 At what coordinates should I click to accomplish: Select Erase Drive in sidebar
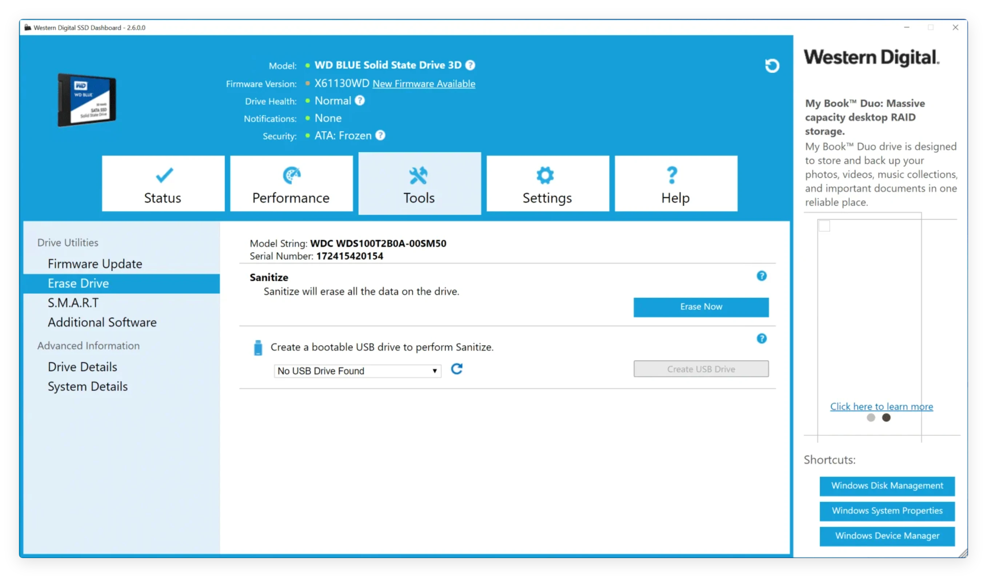tap(121, 283)
